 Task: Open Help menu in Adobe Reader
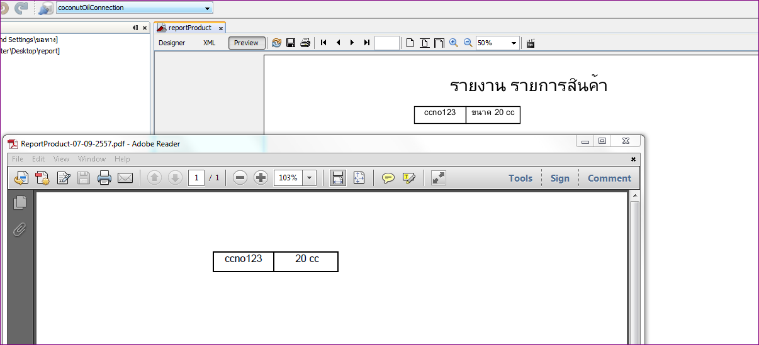(122, 159)
